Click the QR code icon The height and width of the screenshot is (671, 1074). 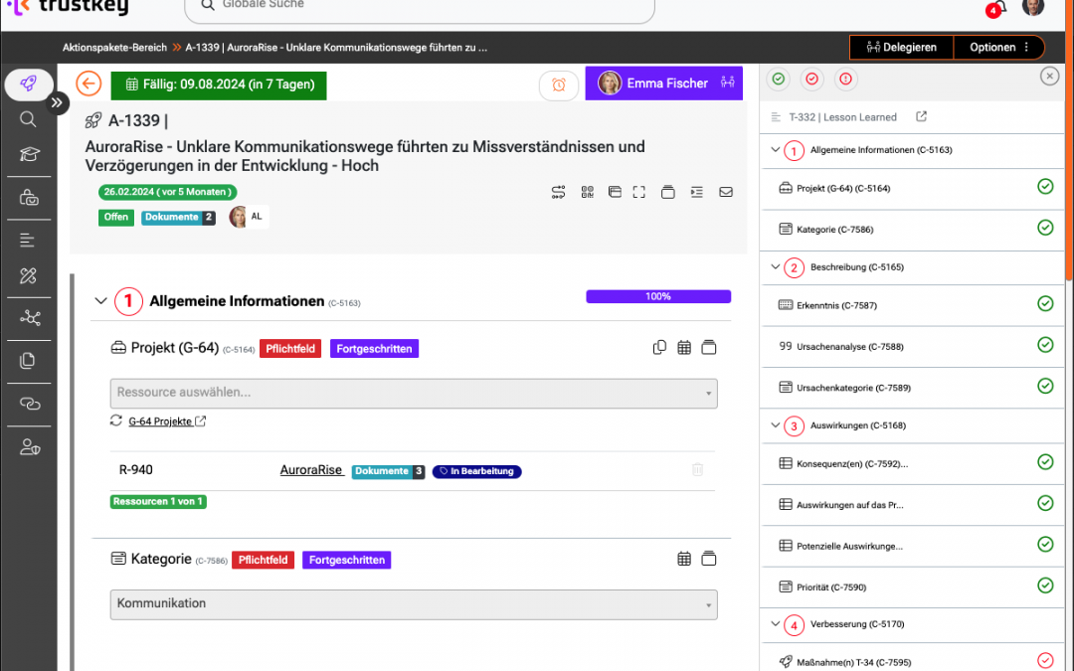click(587, 192)
